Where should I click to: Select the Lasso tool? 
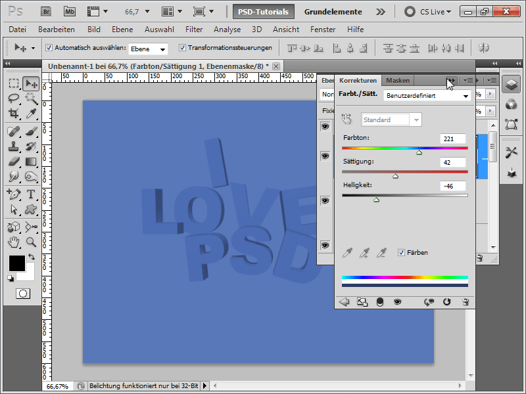click(14, 98)
